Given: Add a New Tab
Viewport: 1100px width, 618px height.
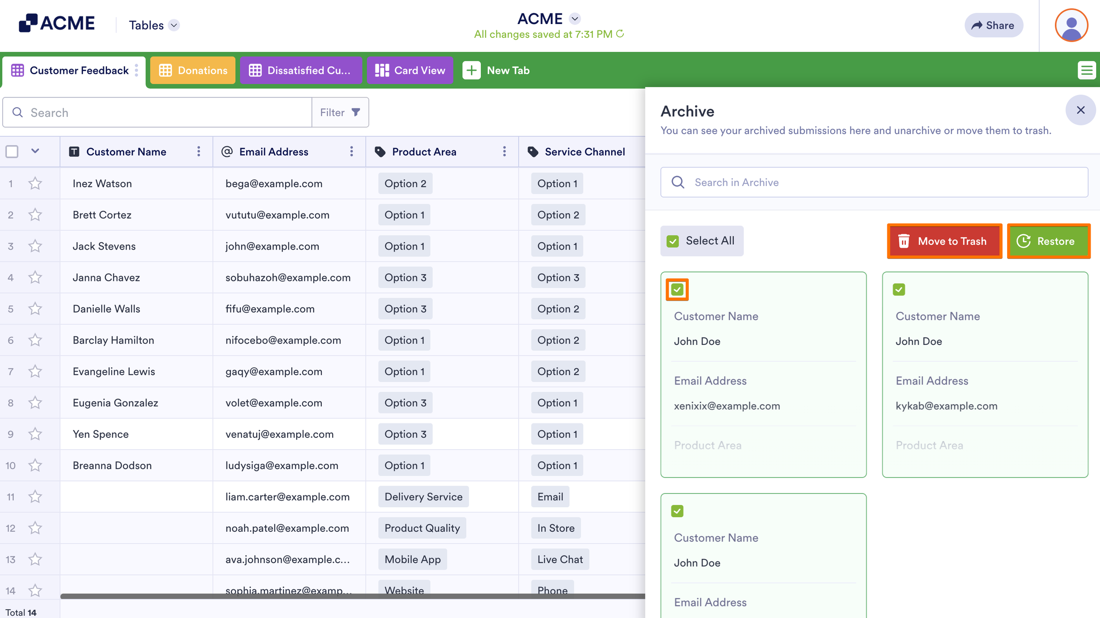Looking at the screenshot, I should point(496,70).
